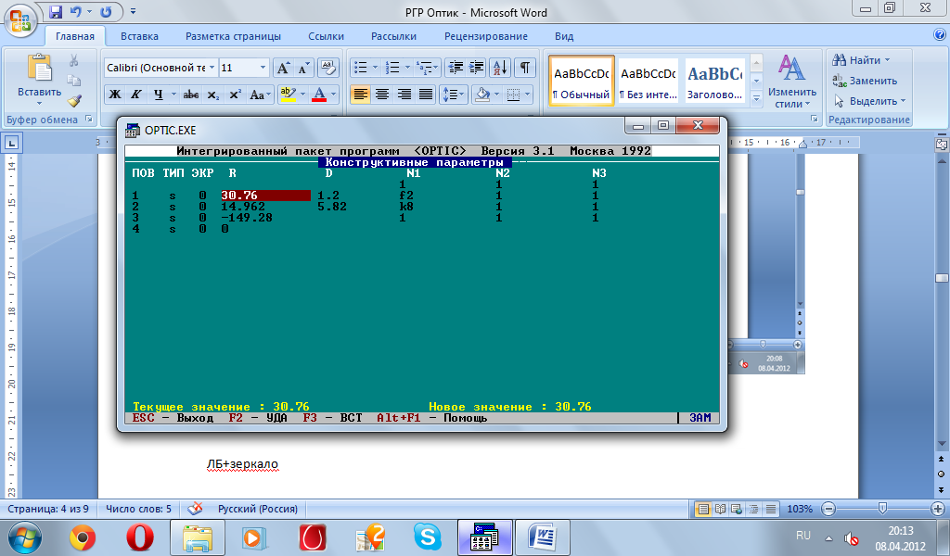Click the language Русский (Россия) in status bar
950x556 pixels.
pos(258,509)
